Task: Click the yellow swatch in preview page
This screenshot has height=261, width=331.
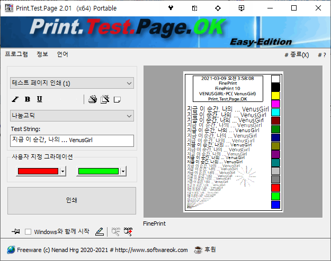Action: (x=275, y=96)
